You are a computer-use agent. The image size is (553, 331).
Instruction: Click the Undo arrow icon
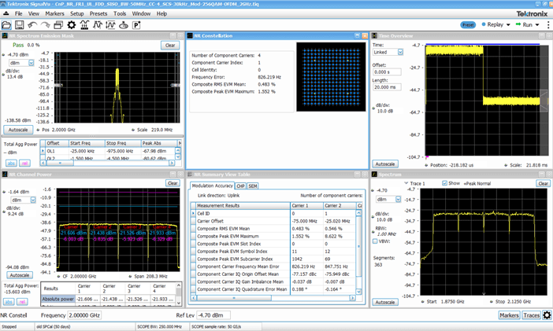point(34,25)
